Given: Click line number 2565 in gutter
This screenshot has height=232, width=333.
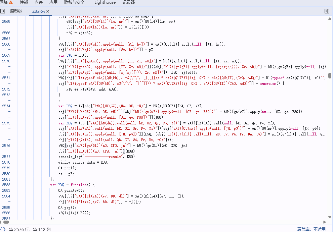Looking at the screenshot, I should tap(6, 21).
